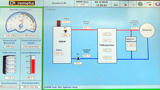Click the 75 % Pufferladung value
Screen dimensions: 160x90
[x=9, y=78]
